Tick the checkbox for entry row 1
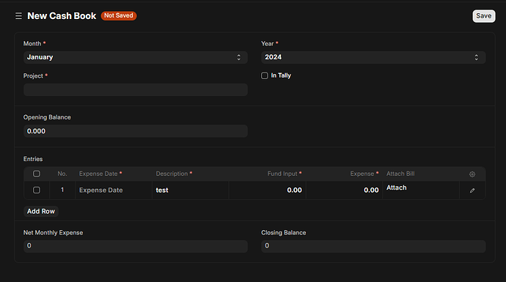This screenshot has width=506, height=282. point(37,190)
